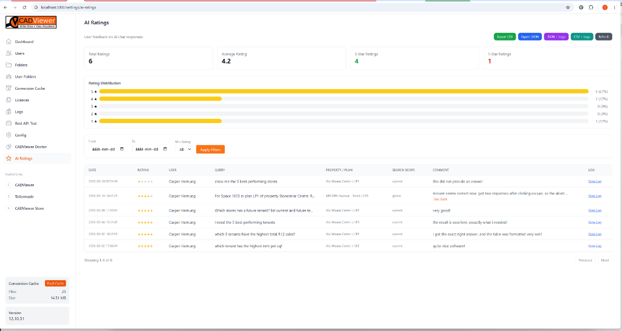Image resolution: width=622 pixels, height=331 pixels.
Task: Click the RATING column header
Action: tap(143, 170)
